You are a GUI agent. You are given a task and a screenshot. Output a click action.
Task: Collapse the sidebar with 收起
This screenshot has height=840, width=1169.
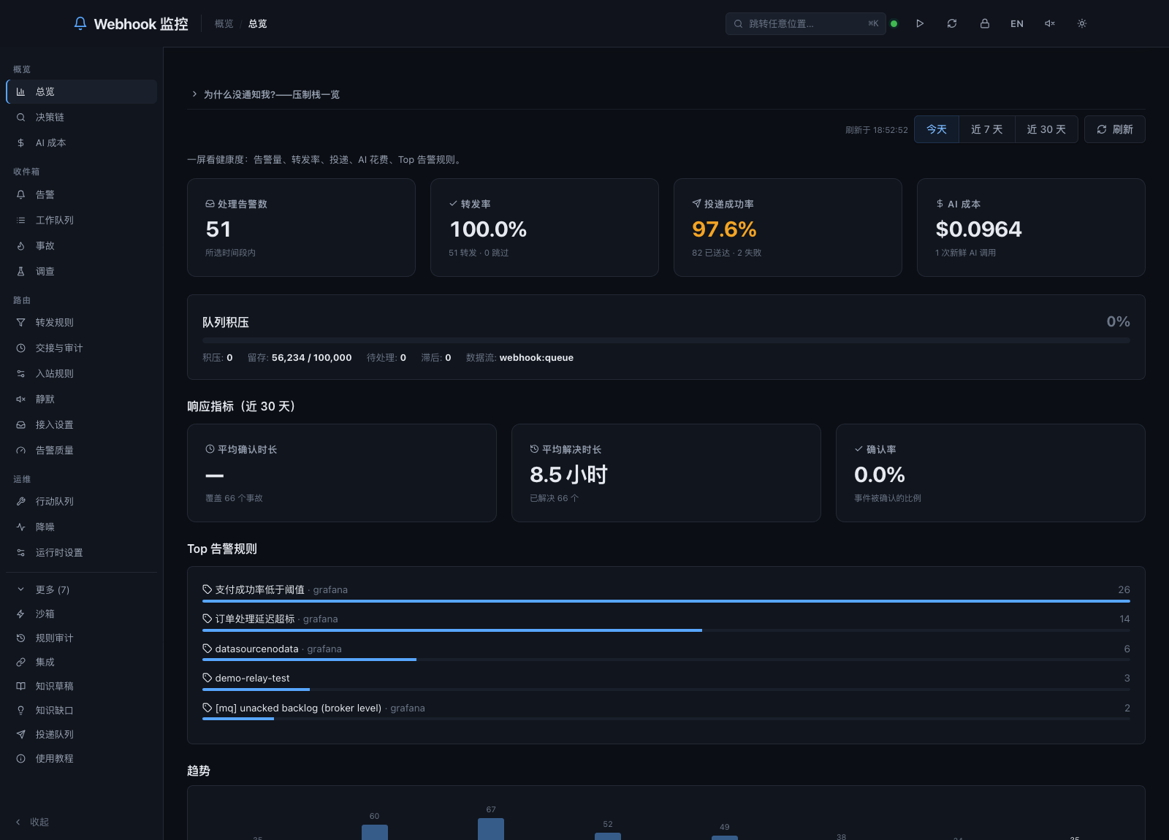pos(33,822)
